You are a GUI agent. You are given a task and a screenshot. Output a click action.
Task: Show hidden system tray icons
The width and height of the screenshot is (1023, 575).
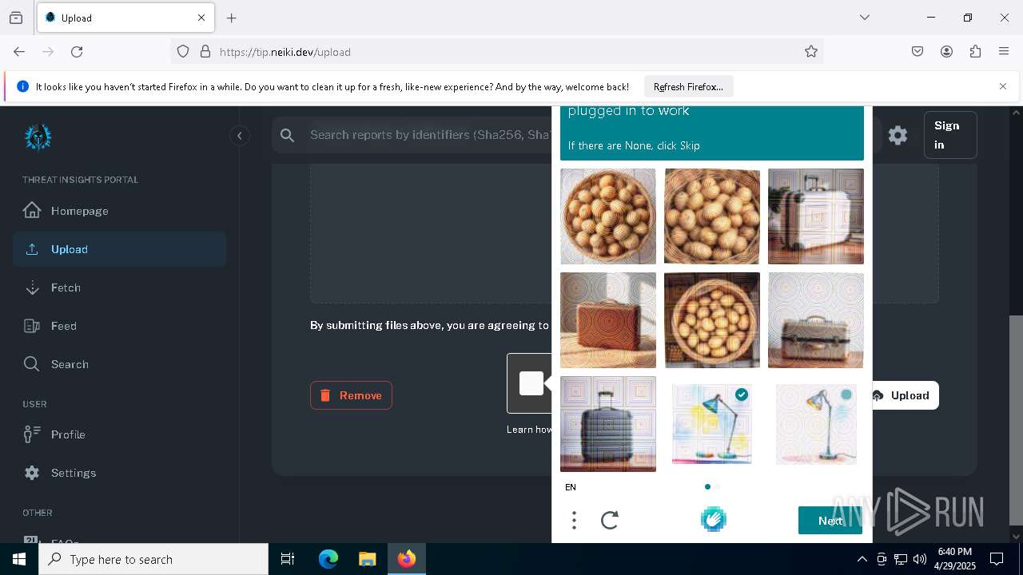click(x=862, y=559)
